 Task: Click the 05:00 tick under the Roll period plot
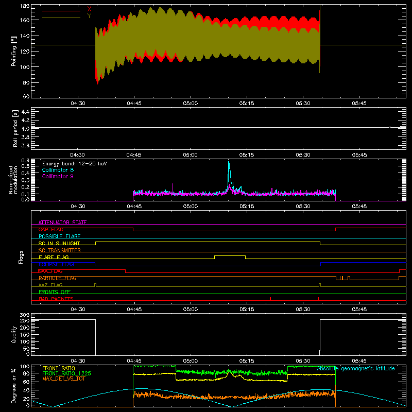[x=190, y=155]
